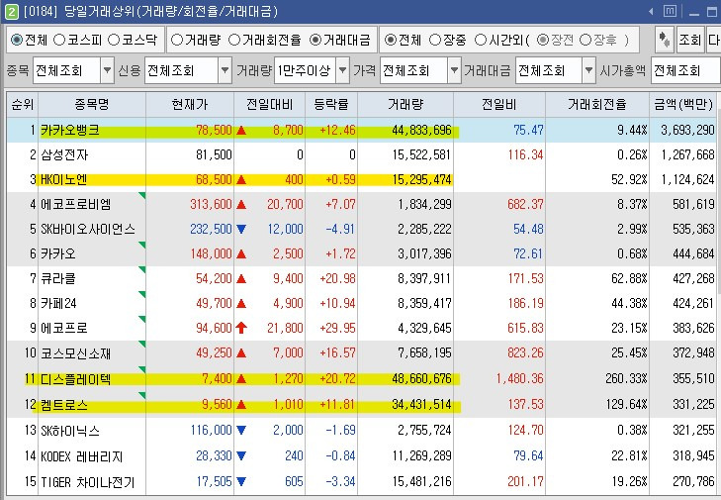Click the 78,500 price of 카카오뱅크

214,130
